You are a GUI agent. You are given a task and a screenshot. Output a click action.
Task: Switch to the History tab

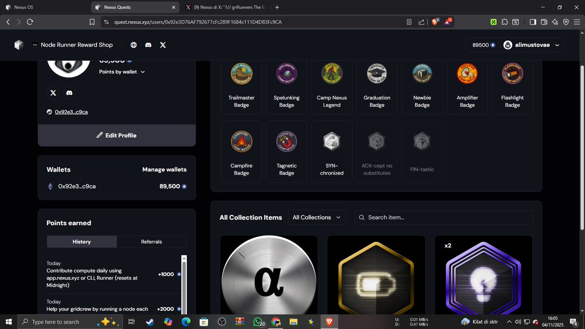pos(82,242)
